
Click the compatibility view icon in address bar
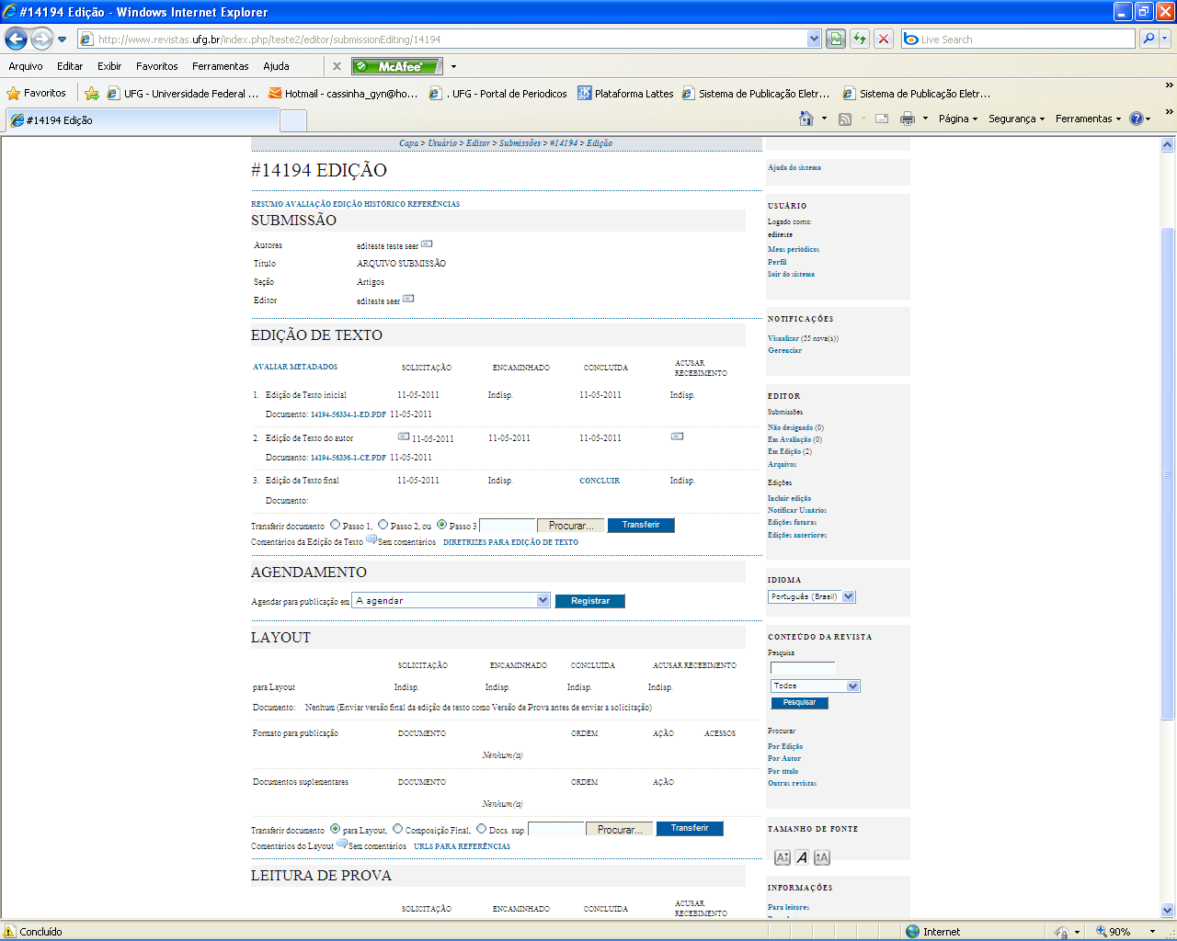(836, 39)
